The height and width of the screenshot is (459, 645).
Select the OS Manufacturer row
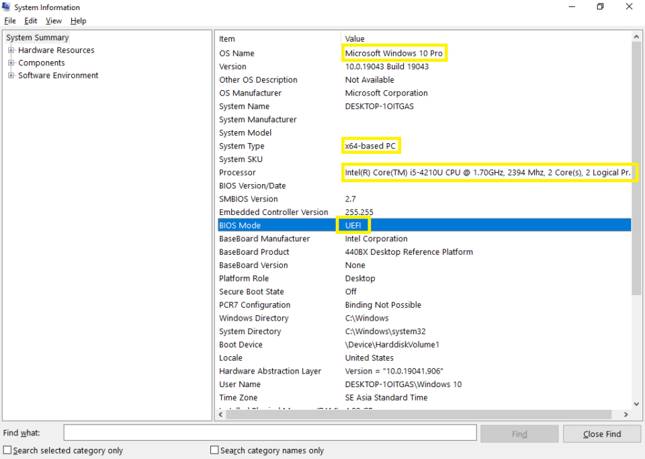point(424,93)
